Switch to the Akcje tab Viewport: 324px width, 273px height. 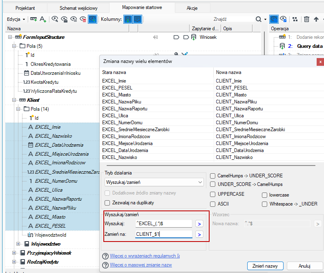[x=192, y=8]
